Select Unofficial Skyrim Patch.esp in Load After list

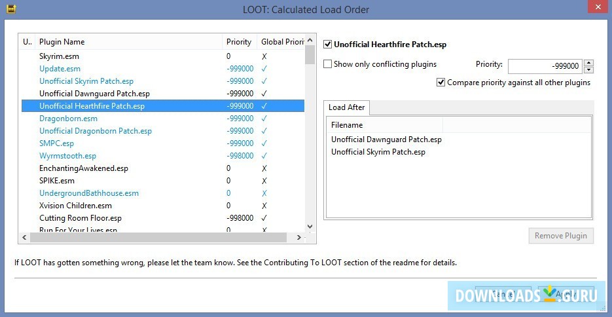[x=378, y=152]
